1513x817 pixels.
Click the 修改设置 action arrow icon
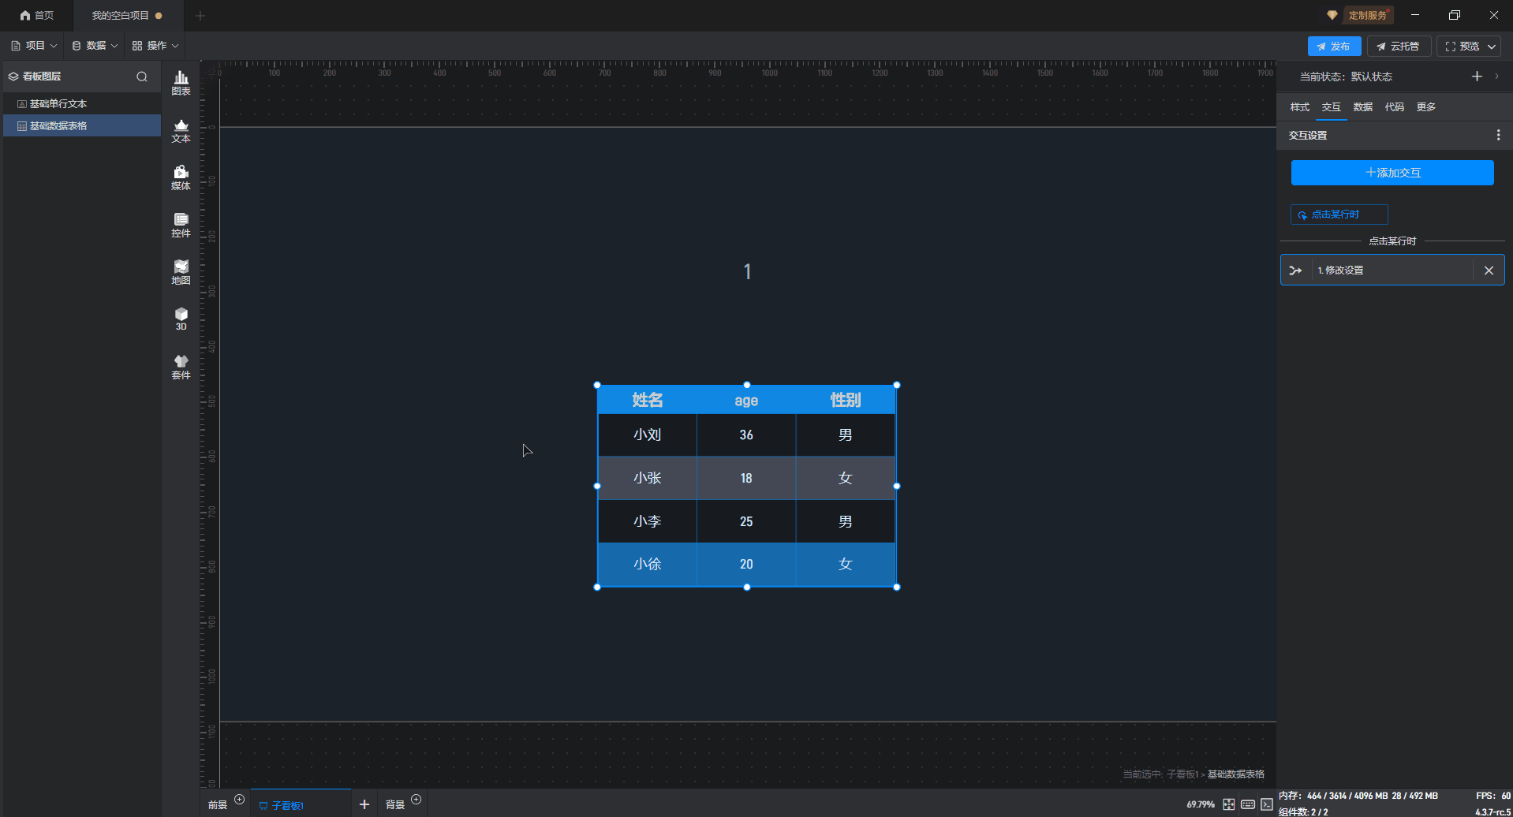point(1295,270)
